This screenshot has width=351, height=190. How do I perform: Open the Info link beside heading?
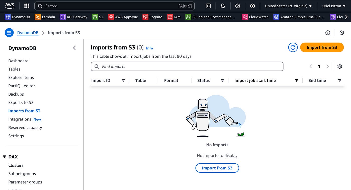[149, 48]
